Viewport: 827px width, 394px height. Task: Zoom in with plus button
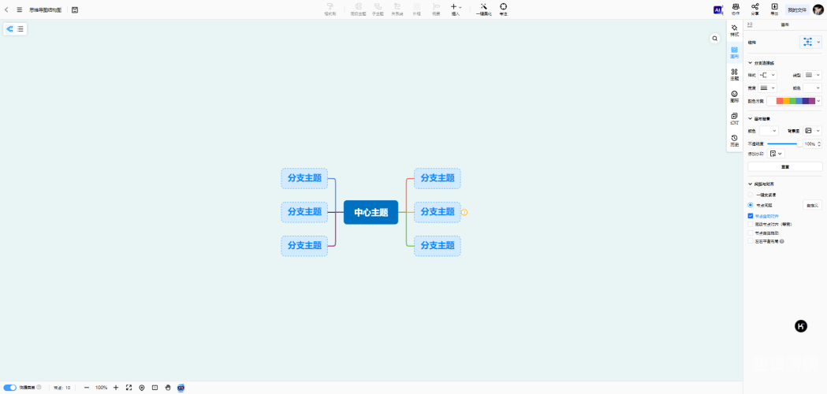pos(116,388)
